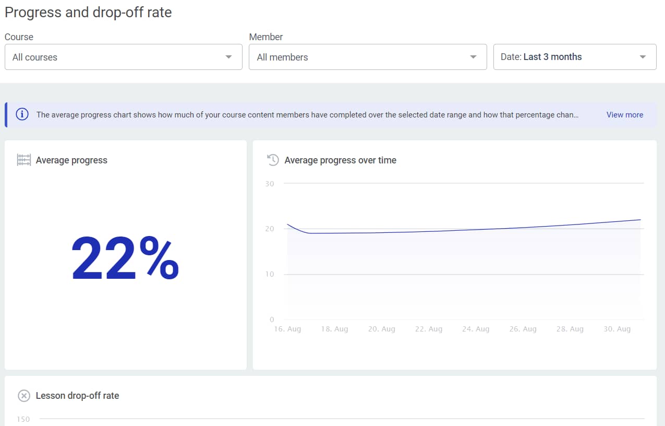This screenshot has width=665, height=426.
Task: Expand the Date filter set to Last 3 months
Action: (x=574, y=57)
